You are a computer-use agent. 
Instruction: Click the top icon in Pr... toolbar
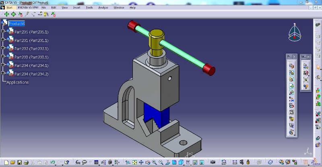(291, 66)
